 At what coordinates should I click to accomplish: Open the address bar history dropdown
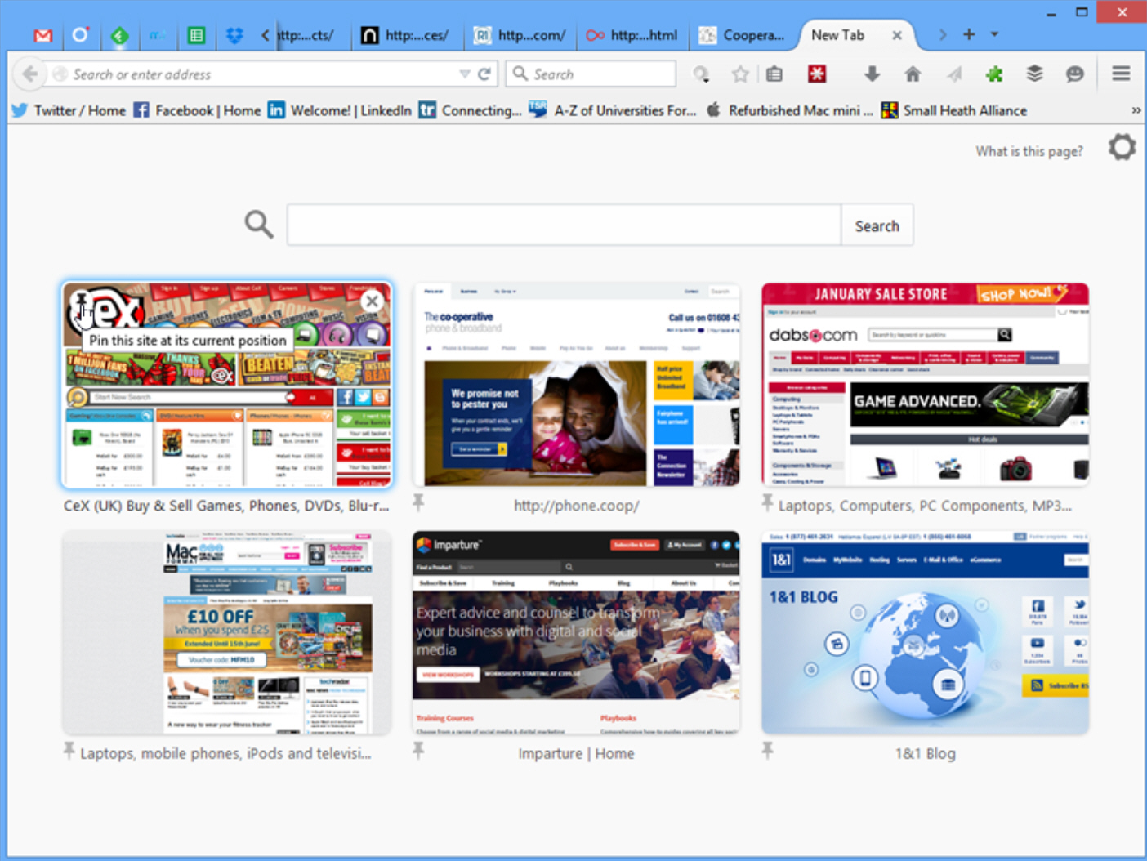[x=464, y=74]
